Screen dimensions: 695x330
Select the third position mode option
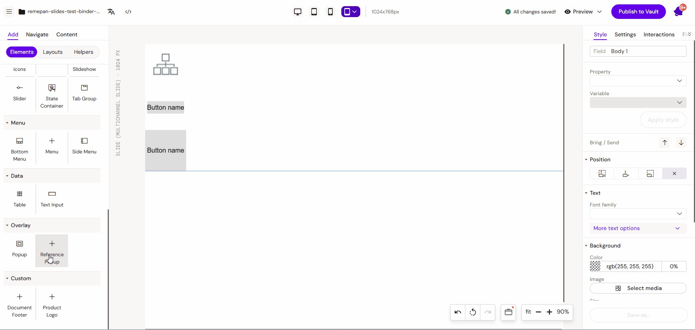[x=650, y=174]
